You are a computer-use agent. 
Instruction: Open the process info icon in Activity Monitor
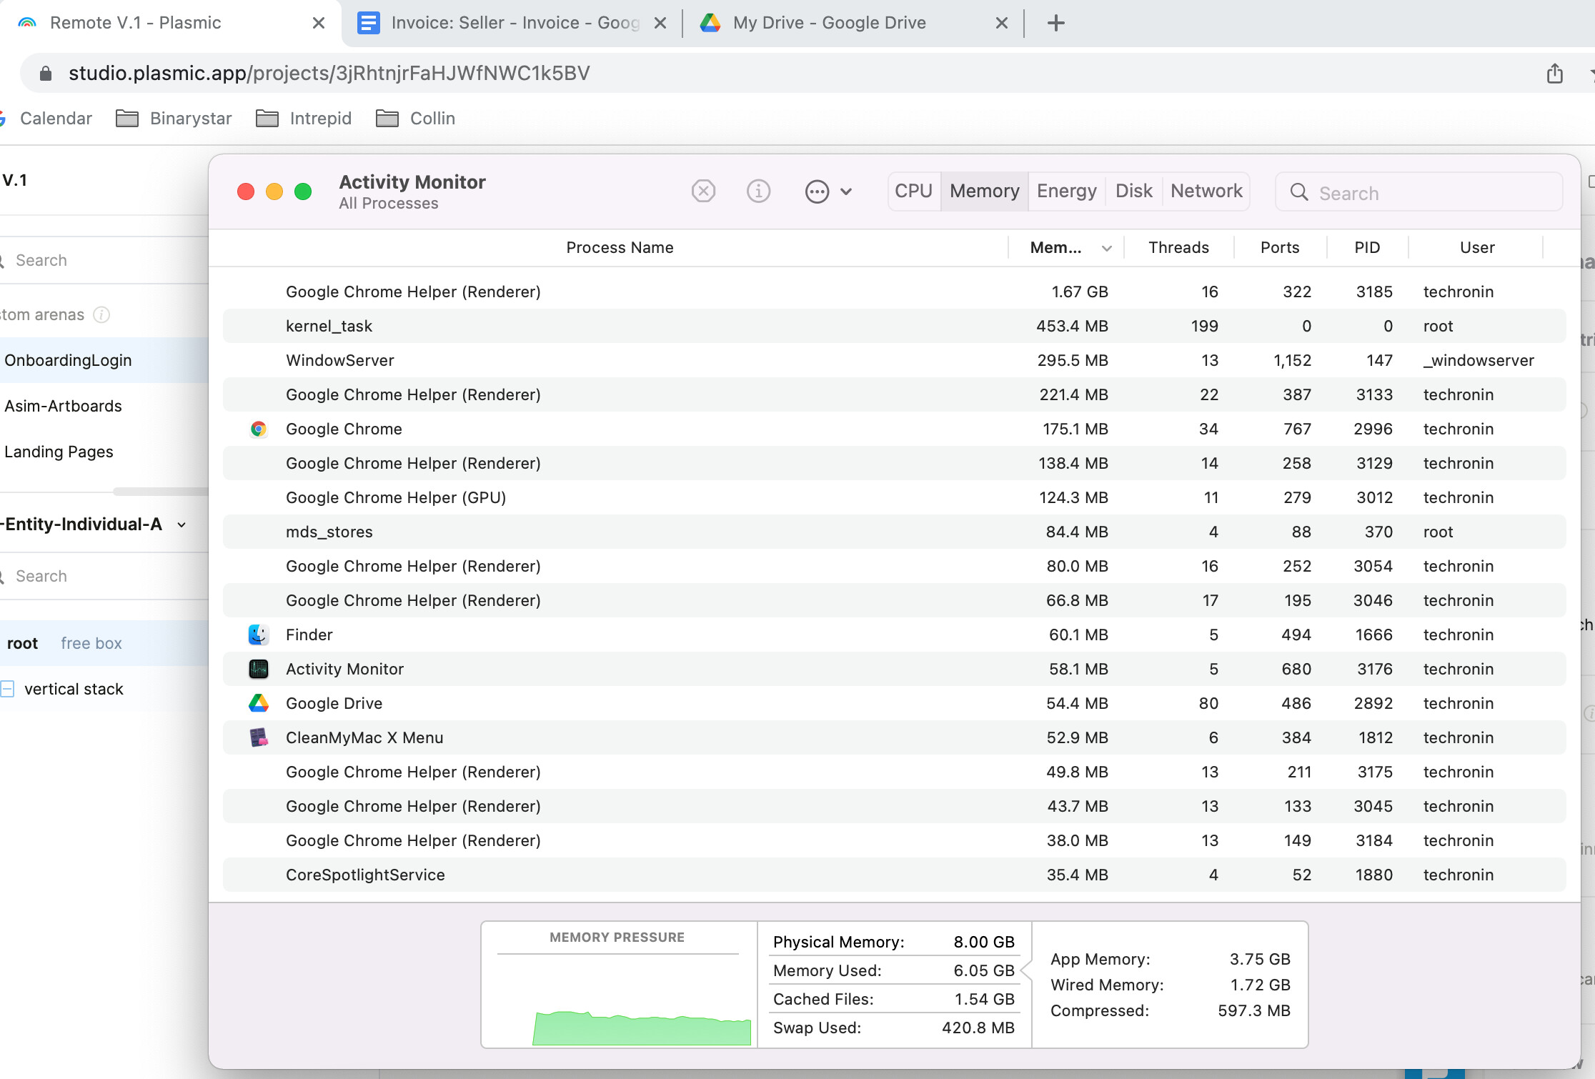point(758,192)
